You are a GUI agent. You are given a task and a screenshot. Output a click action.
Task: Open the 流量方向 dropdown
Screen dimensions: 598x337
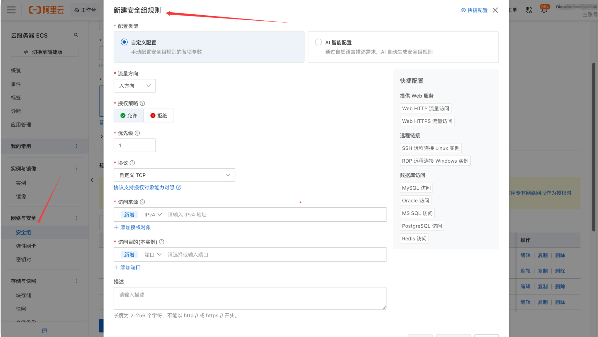pos(135,86)
